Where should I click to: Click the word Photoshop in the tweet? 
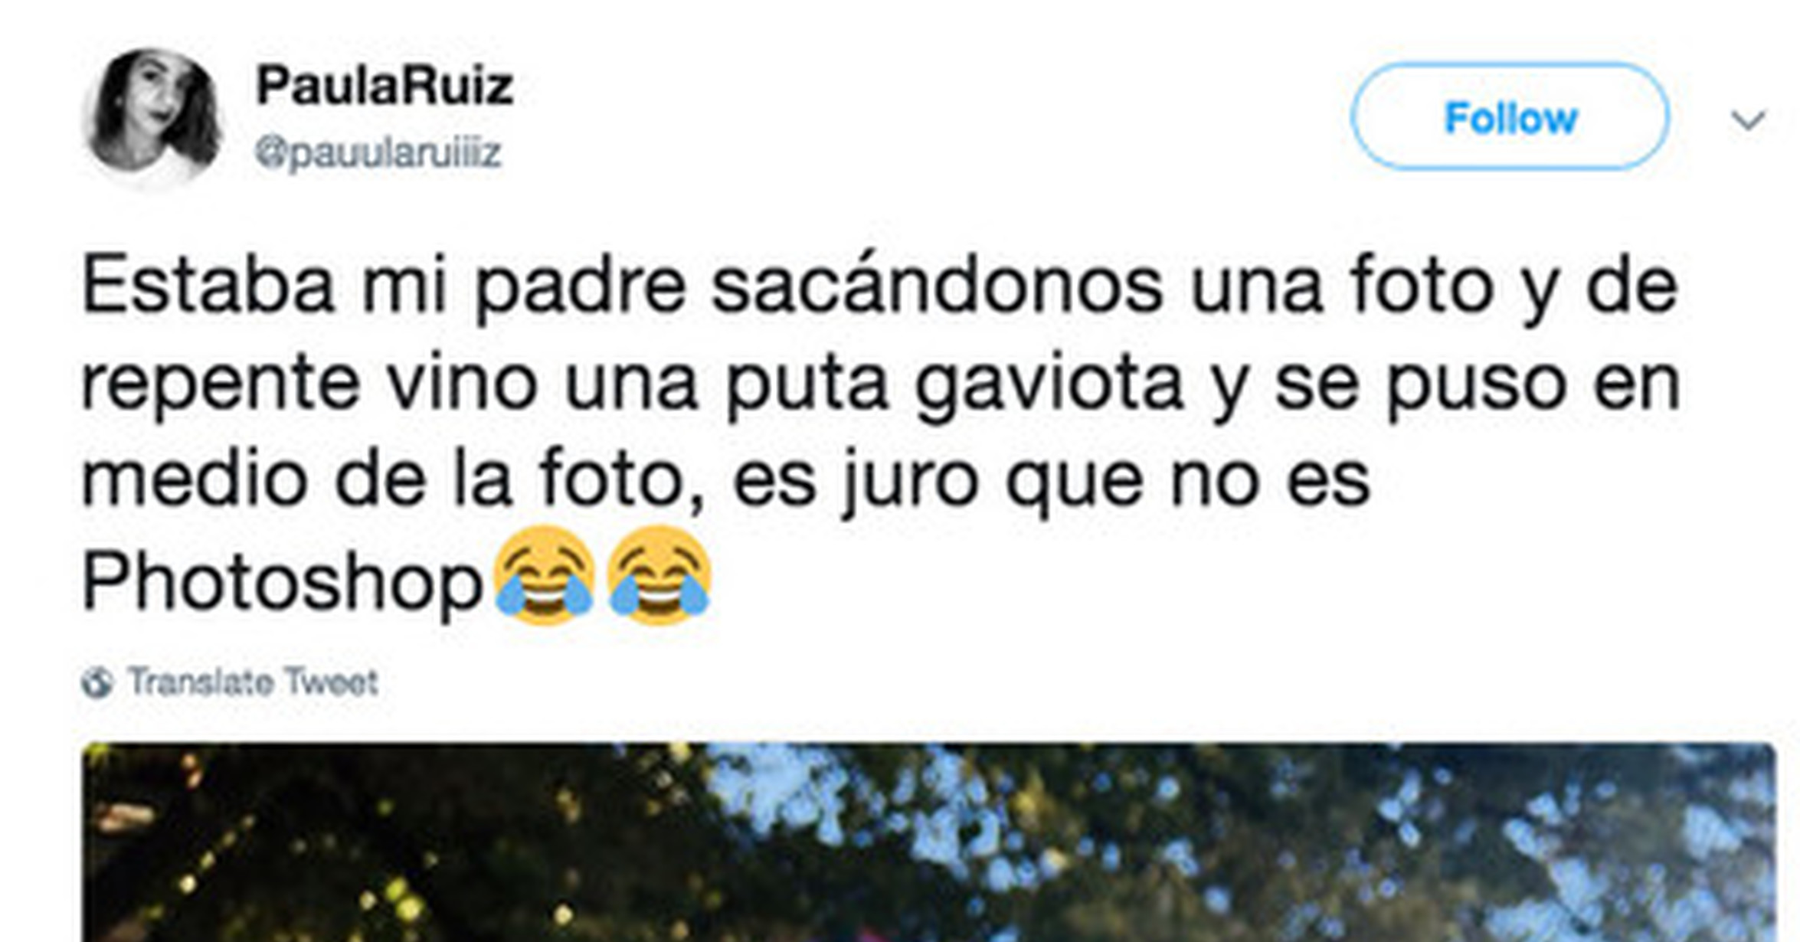(x=283, y=582)
